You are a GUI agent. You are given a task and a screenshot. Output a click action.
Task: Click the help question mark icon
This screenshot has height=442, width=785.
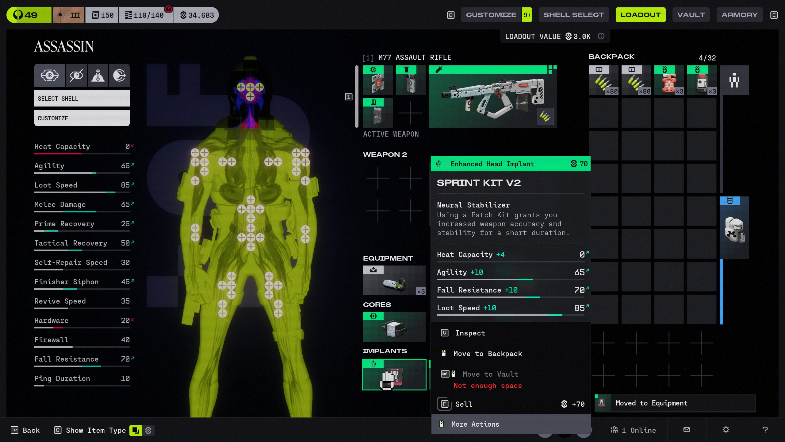pyautogui.click(x=765, y=430)
